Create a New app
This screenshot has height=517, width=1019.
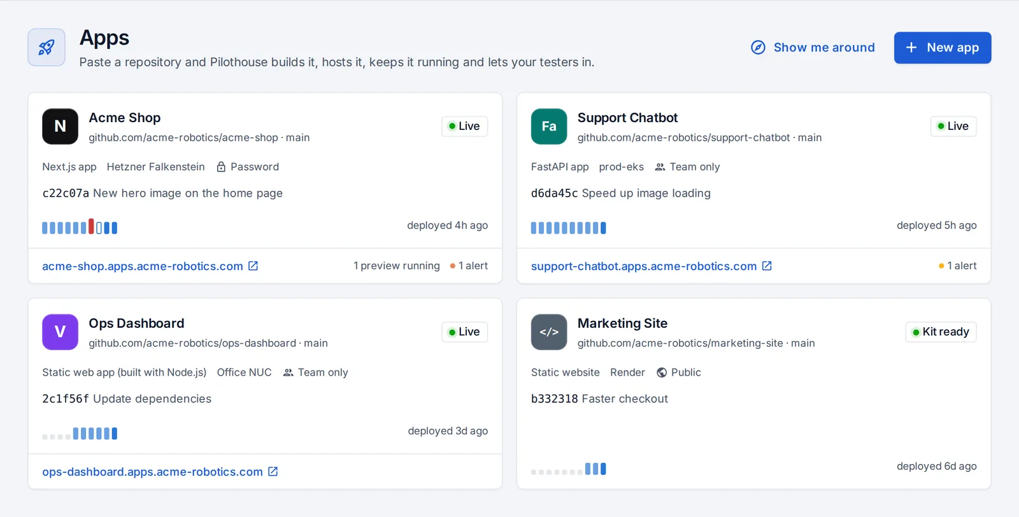click(x=943, y=48)
